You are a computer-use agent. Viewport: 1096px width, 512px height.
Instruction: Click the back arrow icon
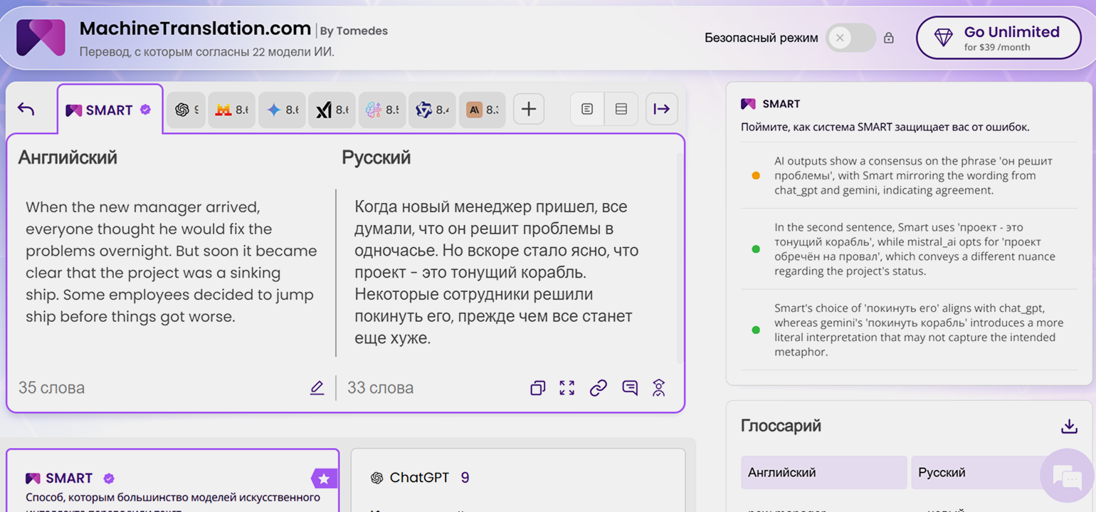coord(26,109)
